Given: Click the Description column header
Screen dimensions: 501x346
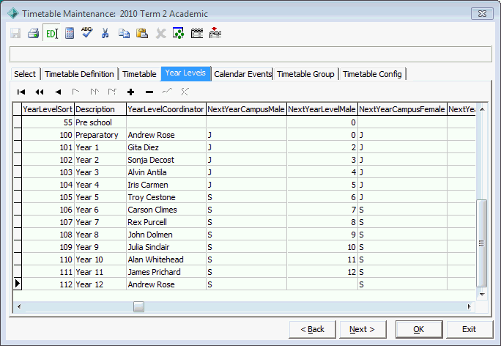Looking at the screenshot, I should pos(100,109).
